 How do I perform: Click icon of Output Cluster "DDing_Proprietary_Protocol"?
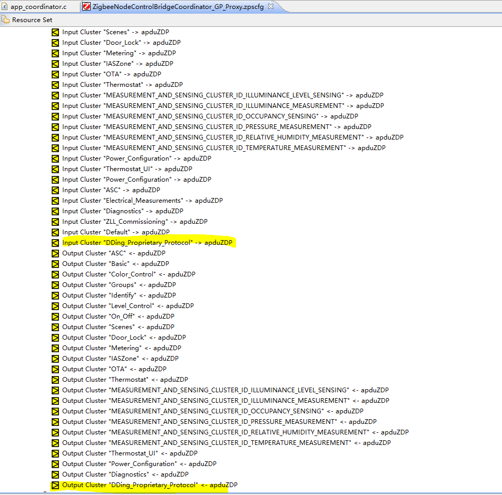tap(55, 485)
